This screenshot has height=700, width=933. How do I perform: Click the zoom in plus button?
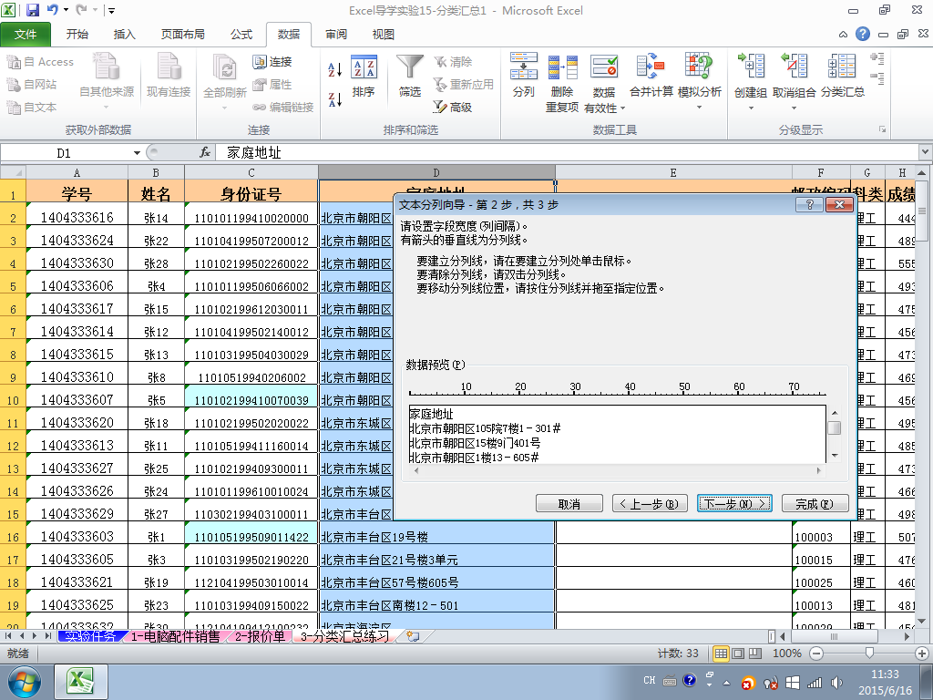click(922, 654)
